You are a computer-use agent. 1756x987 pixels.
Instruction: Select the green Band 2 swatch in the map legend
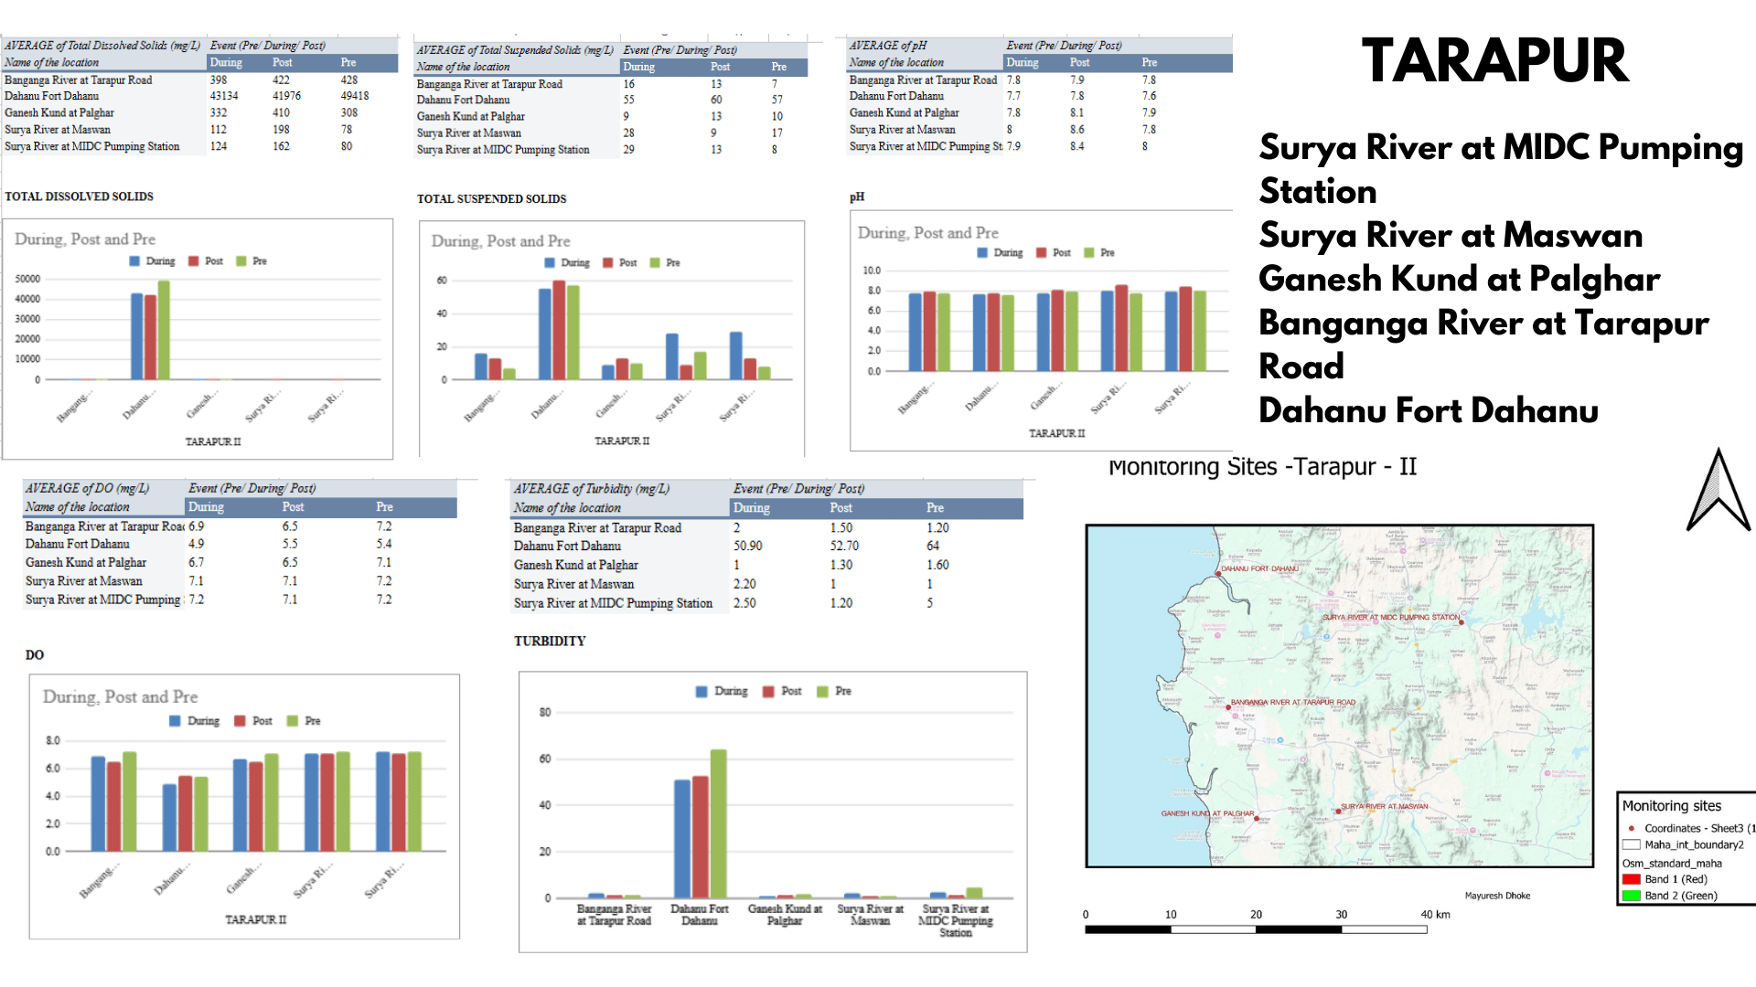(1632, 896)
